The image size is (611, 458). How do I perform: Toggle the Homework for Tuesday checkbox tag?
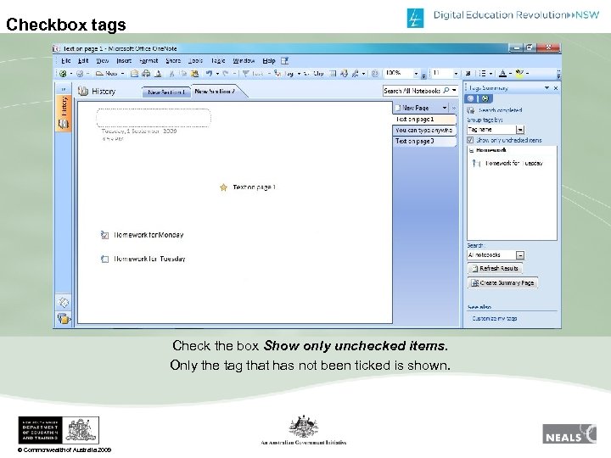pos(104,259)
